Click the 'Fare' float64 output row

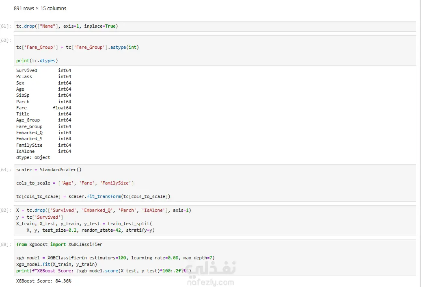[x=44, y=108]
